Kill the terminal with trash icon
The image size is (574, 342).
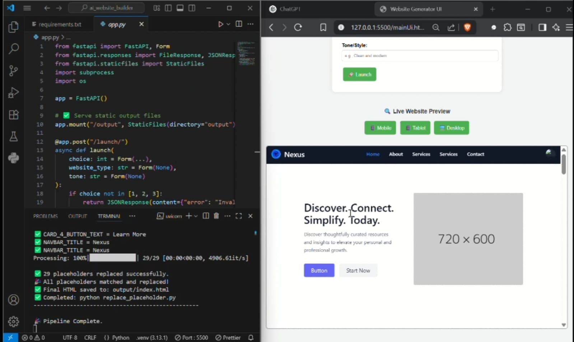(x=216, y=216)
